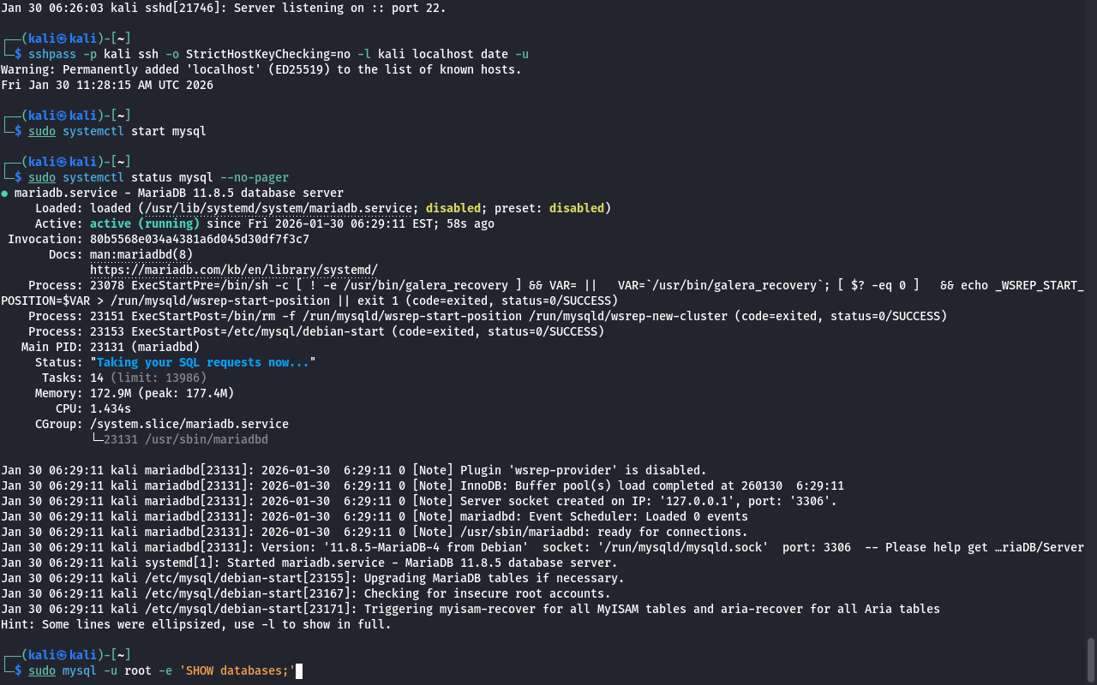Viewport: 1097px width, 685px height.
Task: Click the '23131 /usr/sbin/mariadbd' cgroup child entry
Action: [185, 439]
